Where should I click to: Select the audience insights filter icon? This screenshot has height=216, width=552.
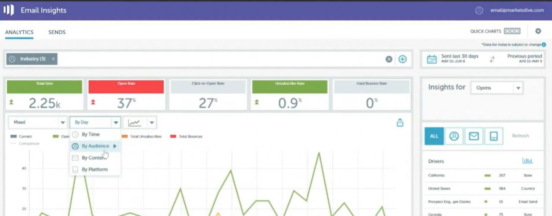click(454, 136)
